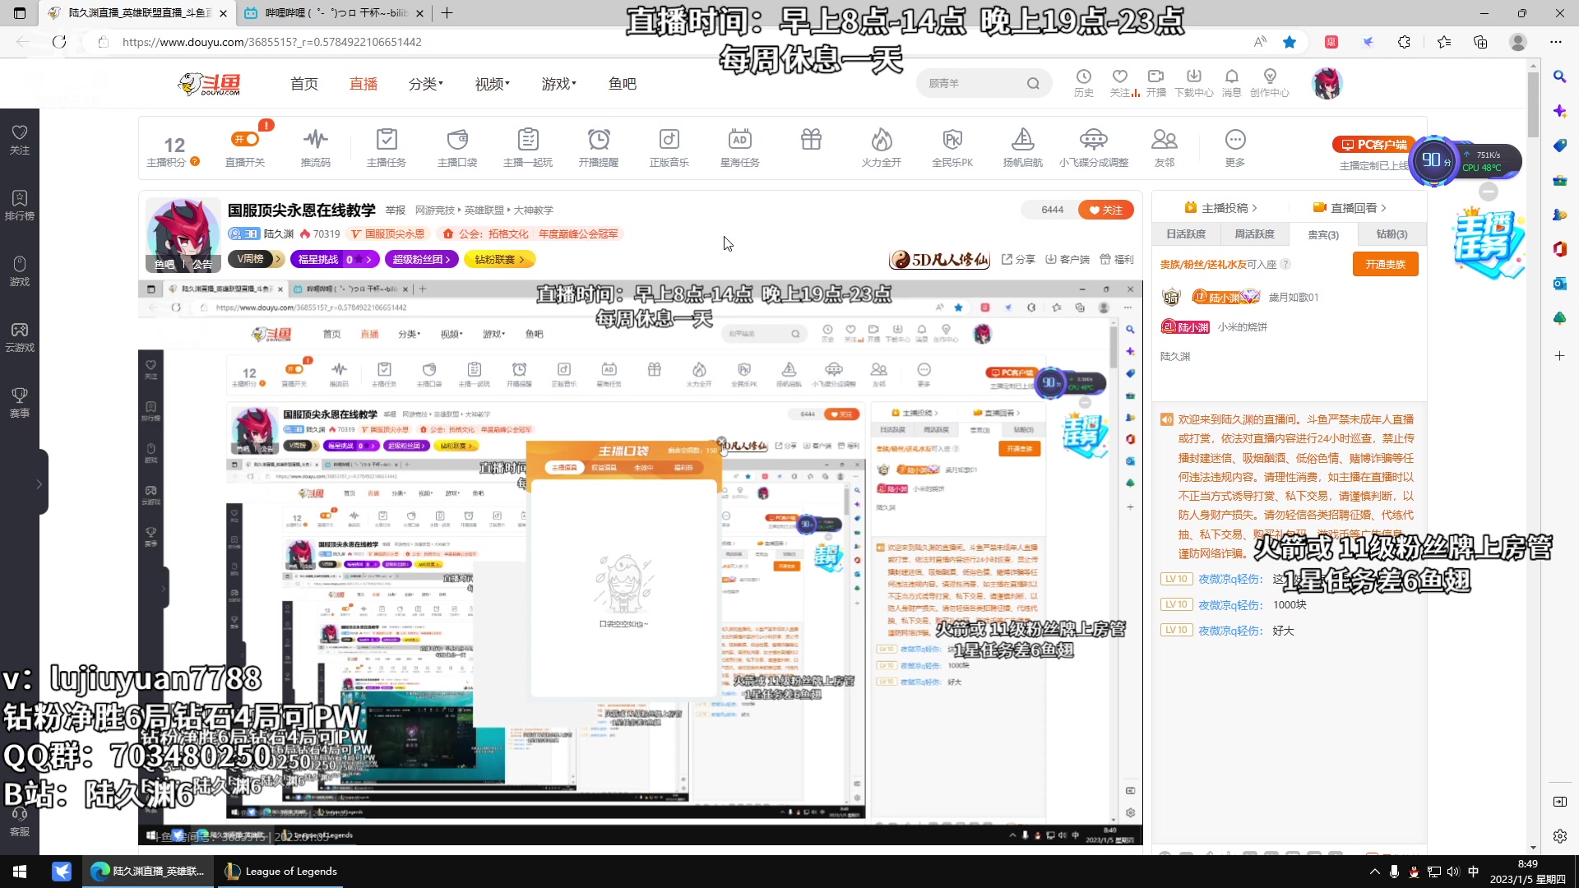Open the 消息 notification bell
1579x888 pixels.
click(1232, 83)
